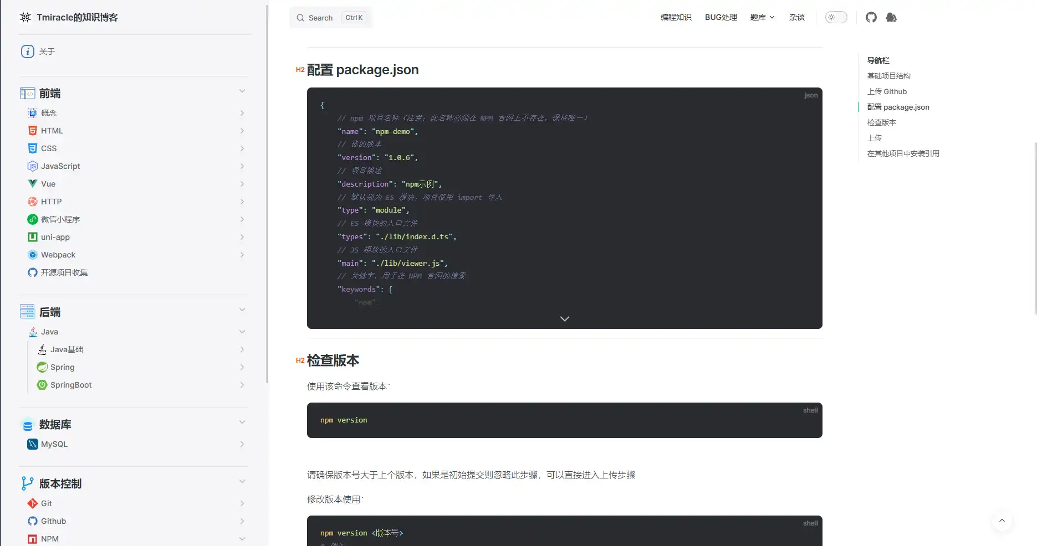Open the BUG处理 nav menu item
The height and width of the screenshot is (546, 1037).
(x=721, y=17)
